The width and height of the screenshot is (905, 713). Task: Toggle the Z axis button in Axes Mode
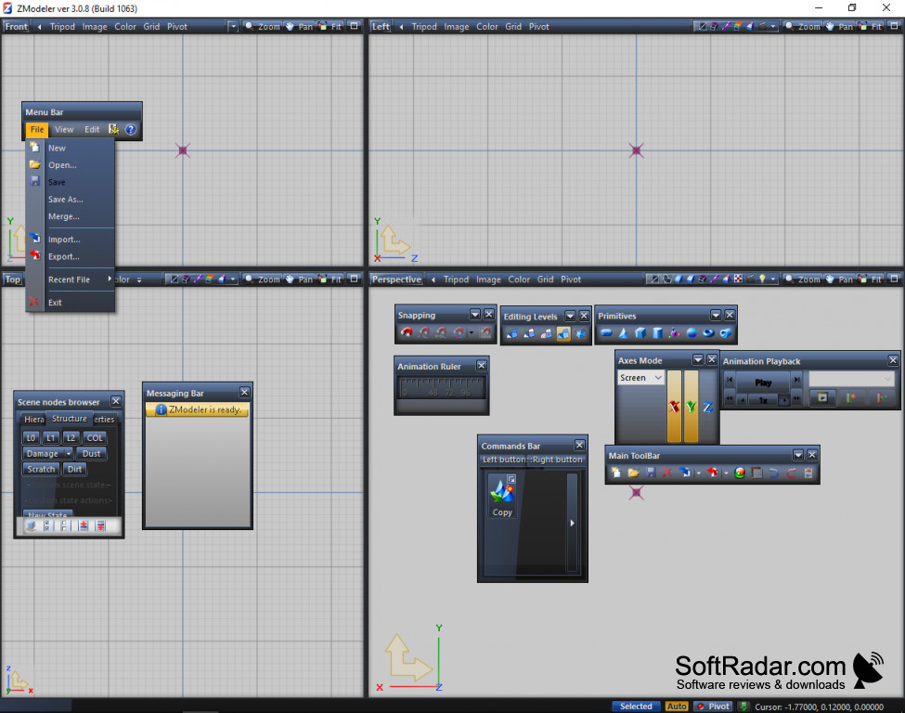coord(708,407)
